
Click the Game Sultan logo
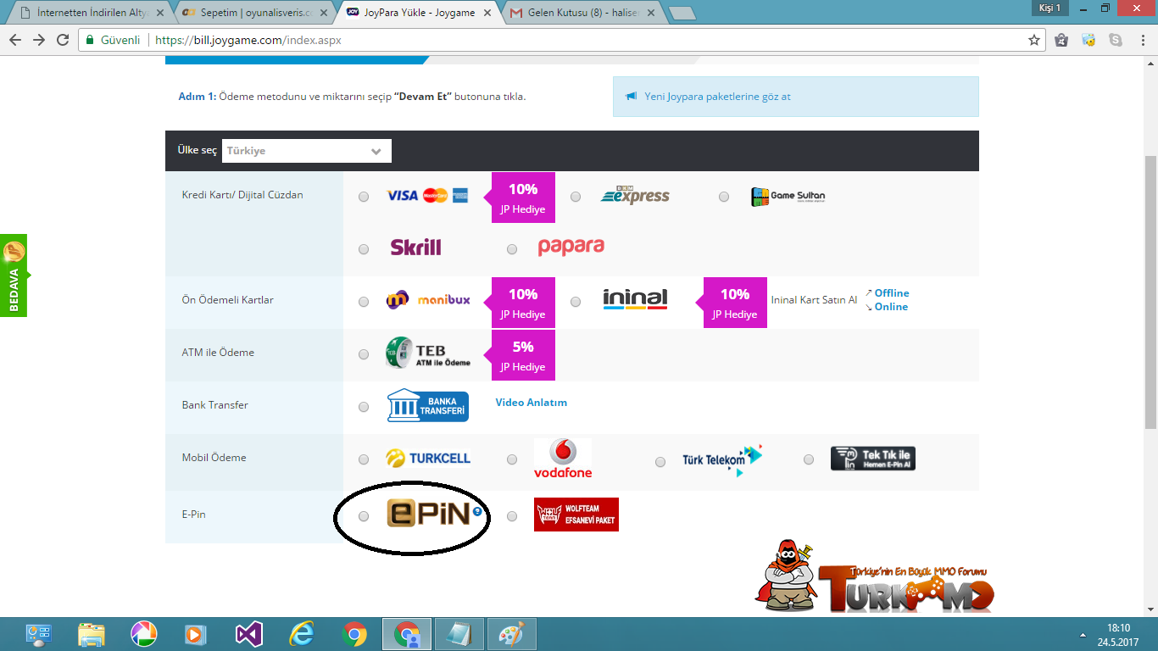[788, 196]
